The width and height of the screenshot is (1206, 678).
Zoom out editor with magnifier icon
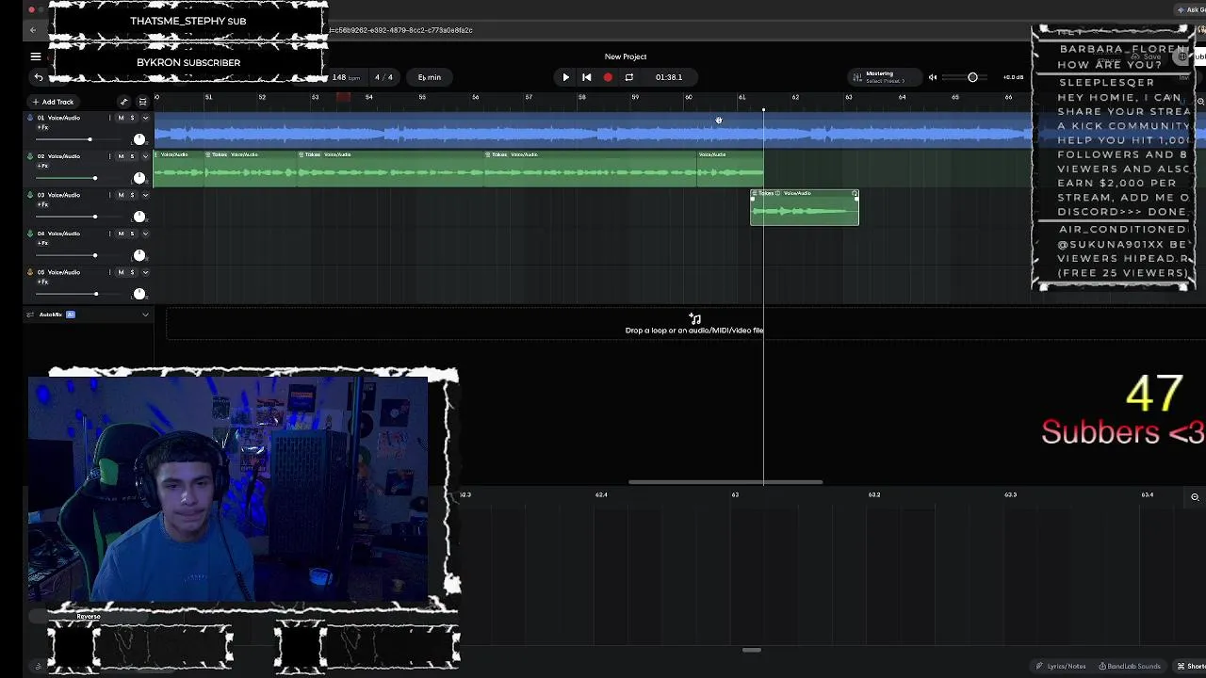[x=1195, y=497]
